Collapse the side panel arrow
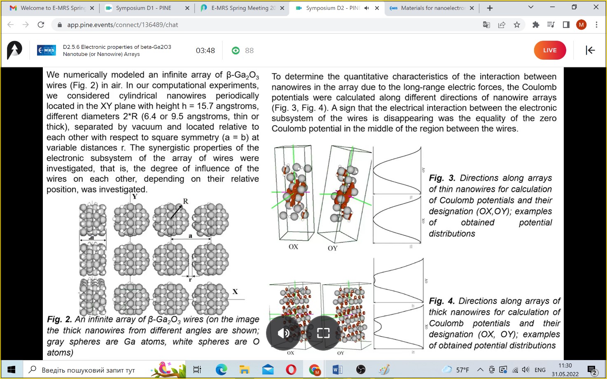Viewport: 607px width, 379px height. click(590, 50)
